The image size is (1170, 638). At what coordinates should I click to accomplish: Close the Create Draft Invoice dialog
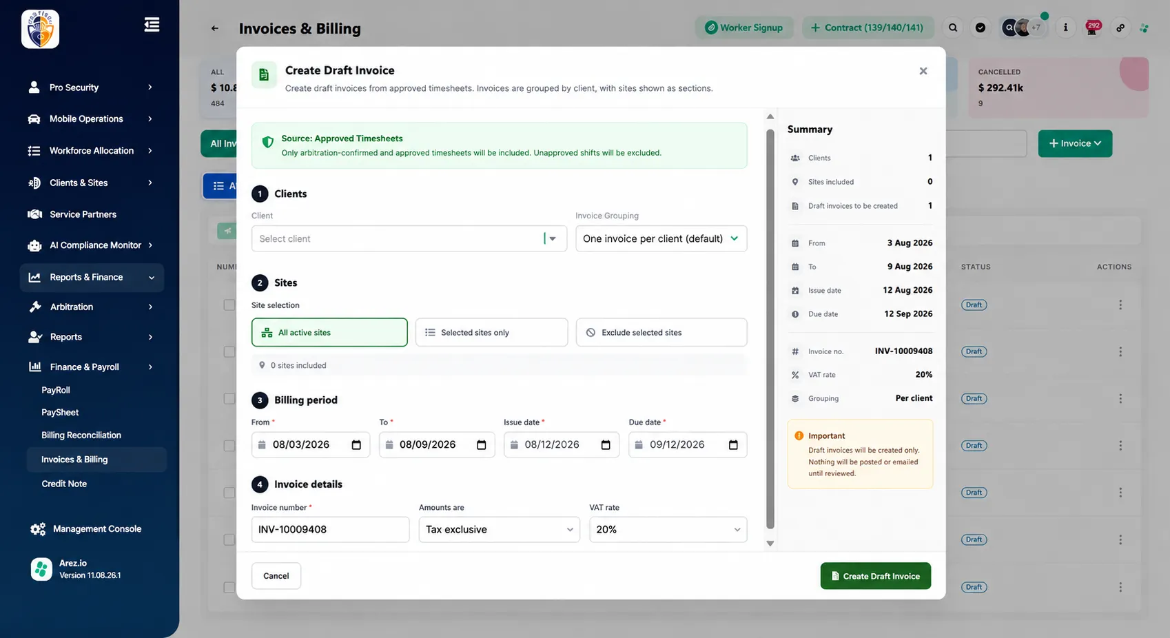tap(923, 71)
